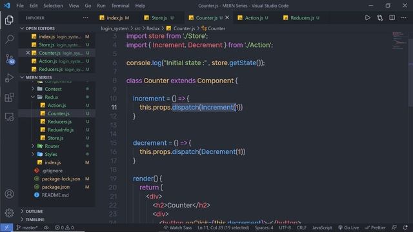Image resolution: width=413 pixels, height=232 pixels.
Task: Close Counter.js in Open Editors list
Action: [28, 53]
